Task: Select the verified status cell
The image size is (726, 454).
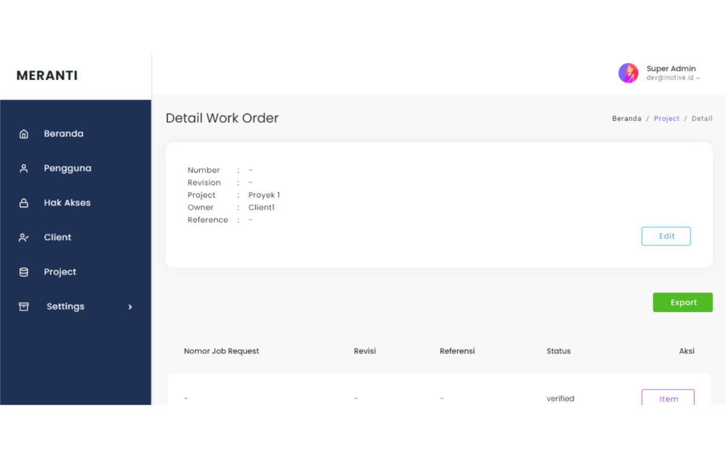Action: point(560,399)
